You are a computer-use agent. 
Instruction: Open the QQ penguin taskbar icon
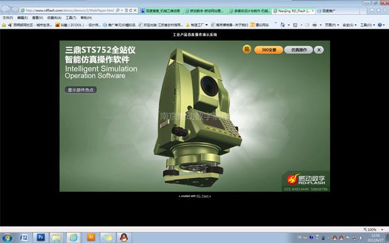[124, 238]
